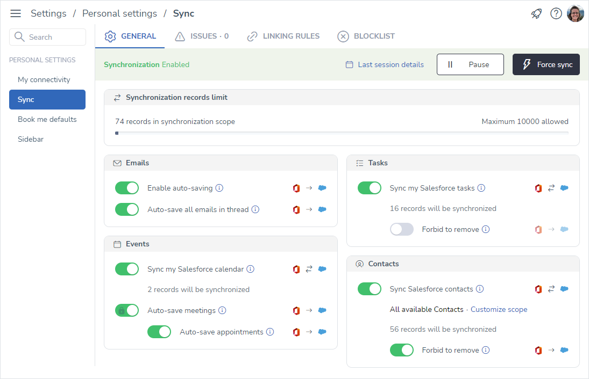Click the Search input field

(47, 37)
